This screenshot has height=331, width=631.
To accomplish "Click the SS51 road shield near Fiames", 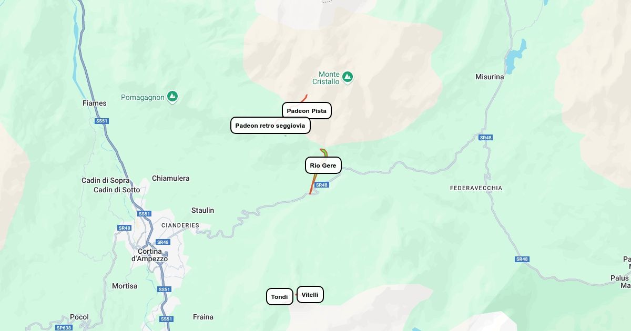I will (x=101, y=121).
